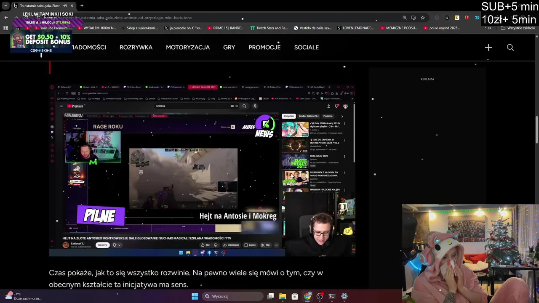Go back with the browser back arrow
The image size is (539, 303).
tap(6, 18)
